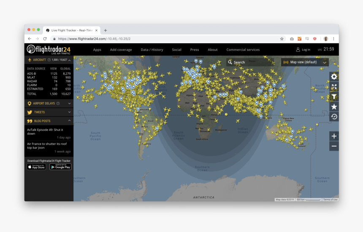Close the Live Flight Tracker tab
The image size is (363, 232).
tap(96, 30)
